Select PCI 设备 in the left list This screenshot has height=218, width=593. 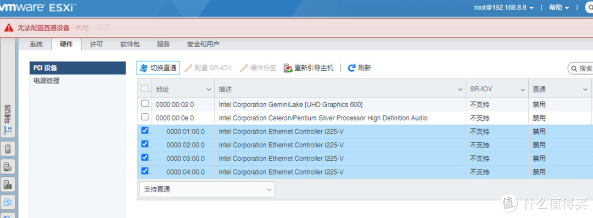pos(77,68)
